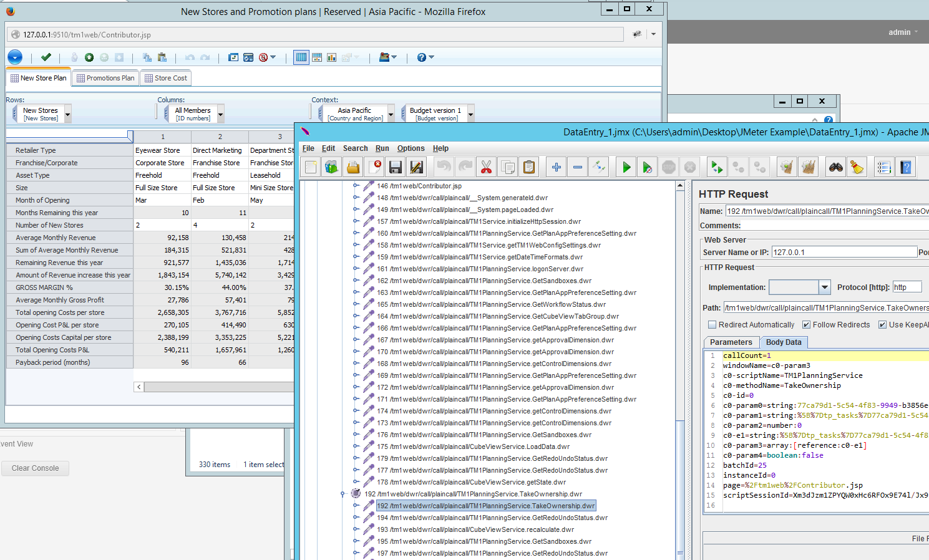Viewport: 929px width, 560px height.
Task: Open the JMeter Options menu
Action: [411, 148]
